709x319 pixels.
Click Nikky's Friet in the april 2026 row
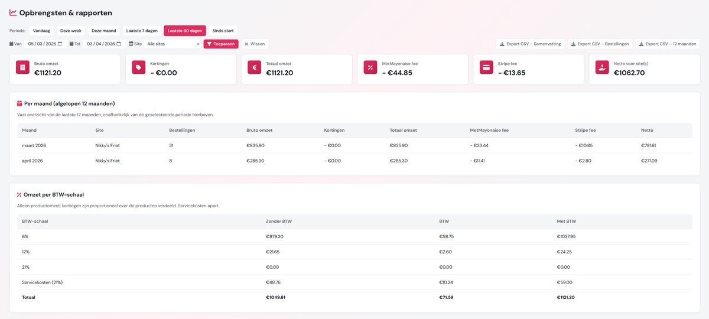click(x=108, y=161)
